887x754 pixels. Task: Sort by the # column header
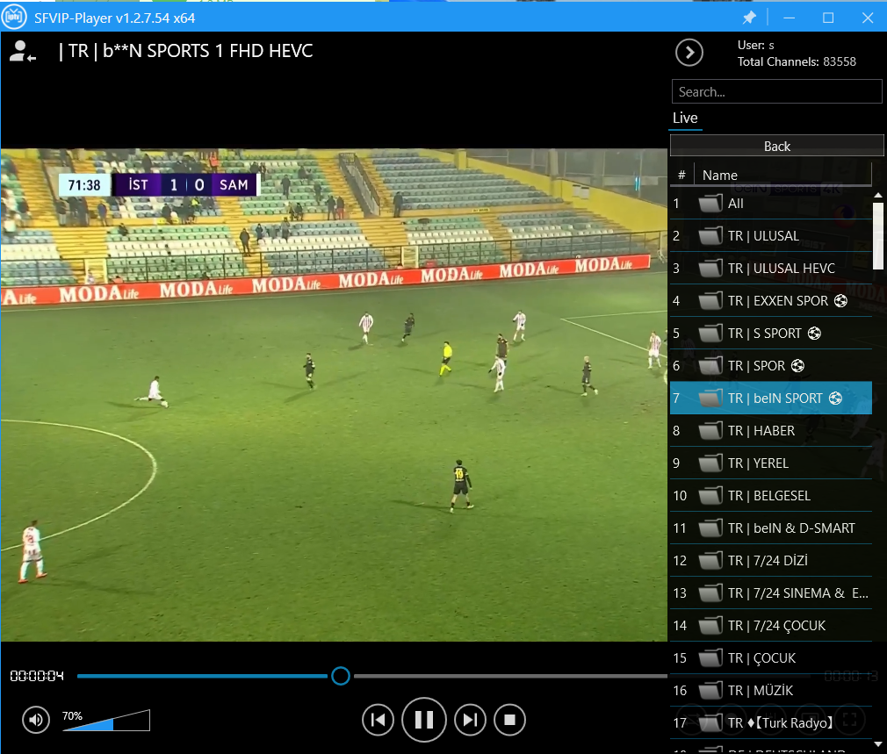pyautogui.click(x=681, y=176)
